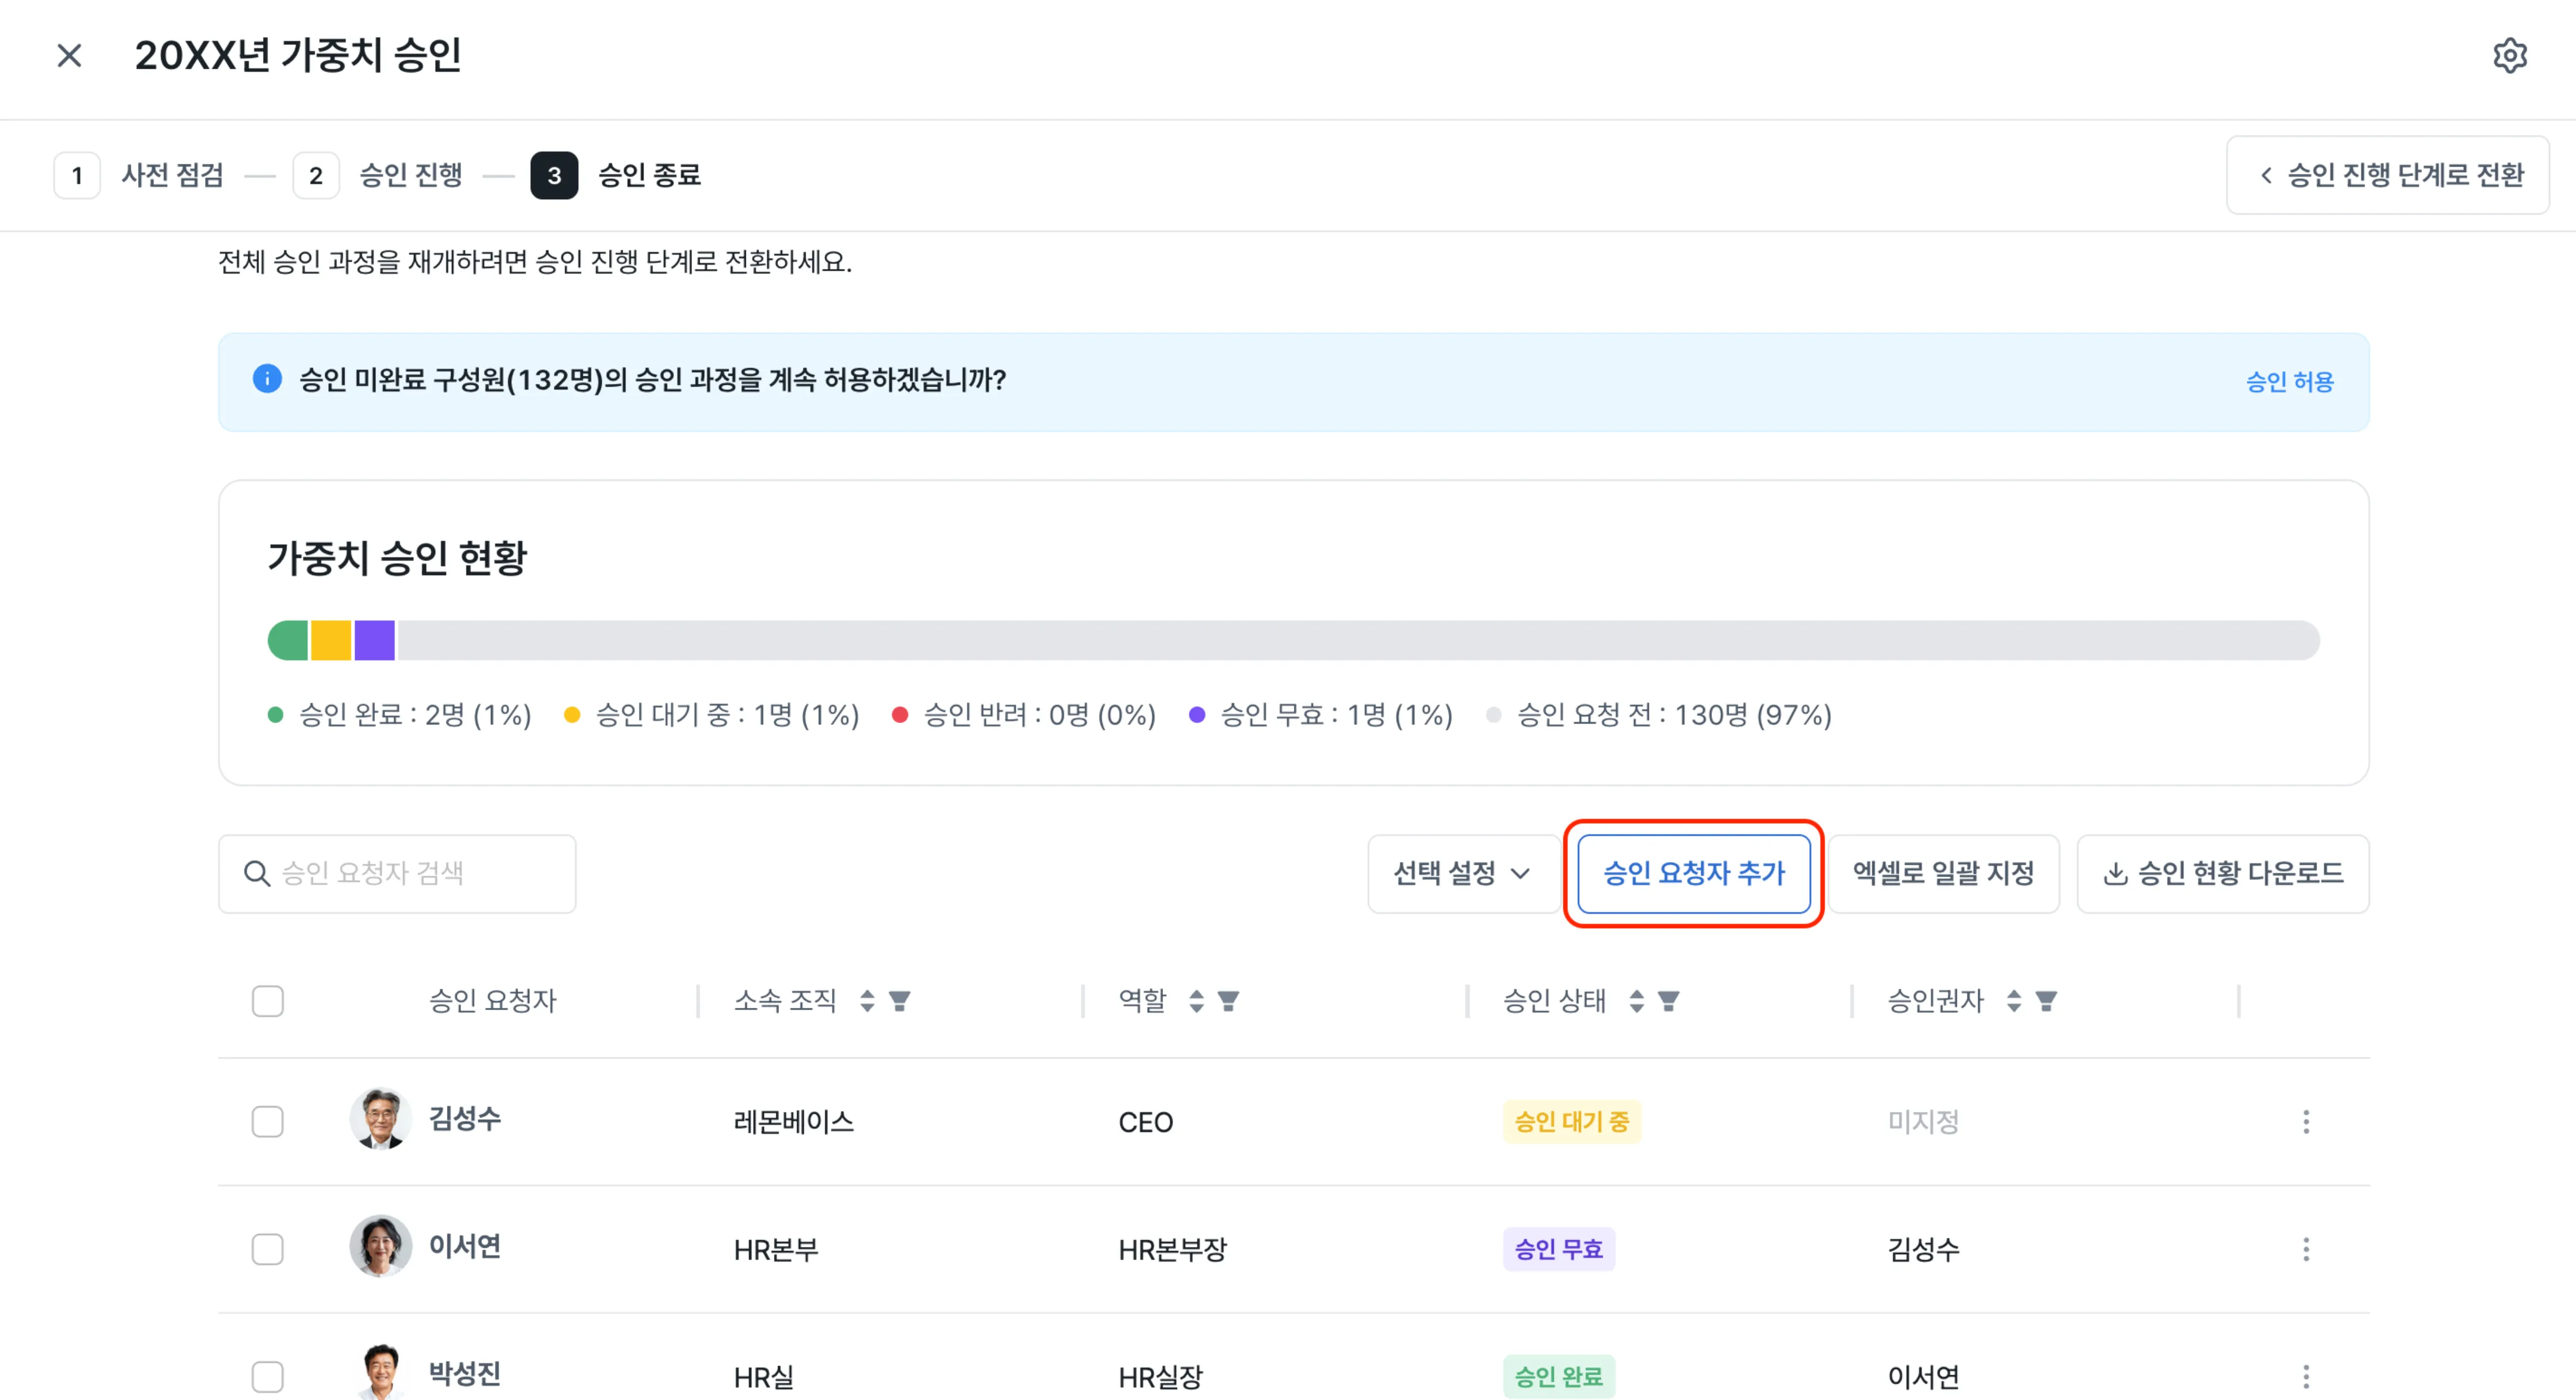Click the blue info icon in the banner
2576x1400 pixels.
coord(267,380)
